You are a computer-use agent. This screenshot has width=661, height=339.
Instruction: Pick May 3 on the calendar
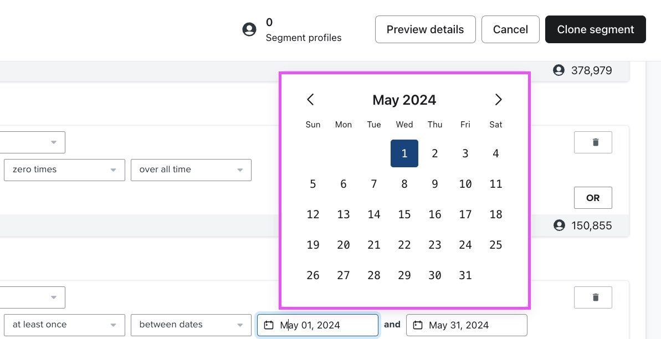[x=465, y=153]
